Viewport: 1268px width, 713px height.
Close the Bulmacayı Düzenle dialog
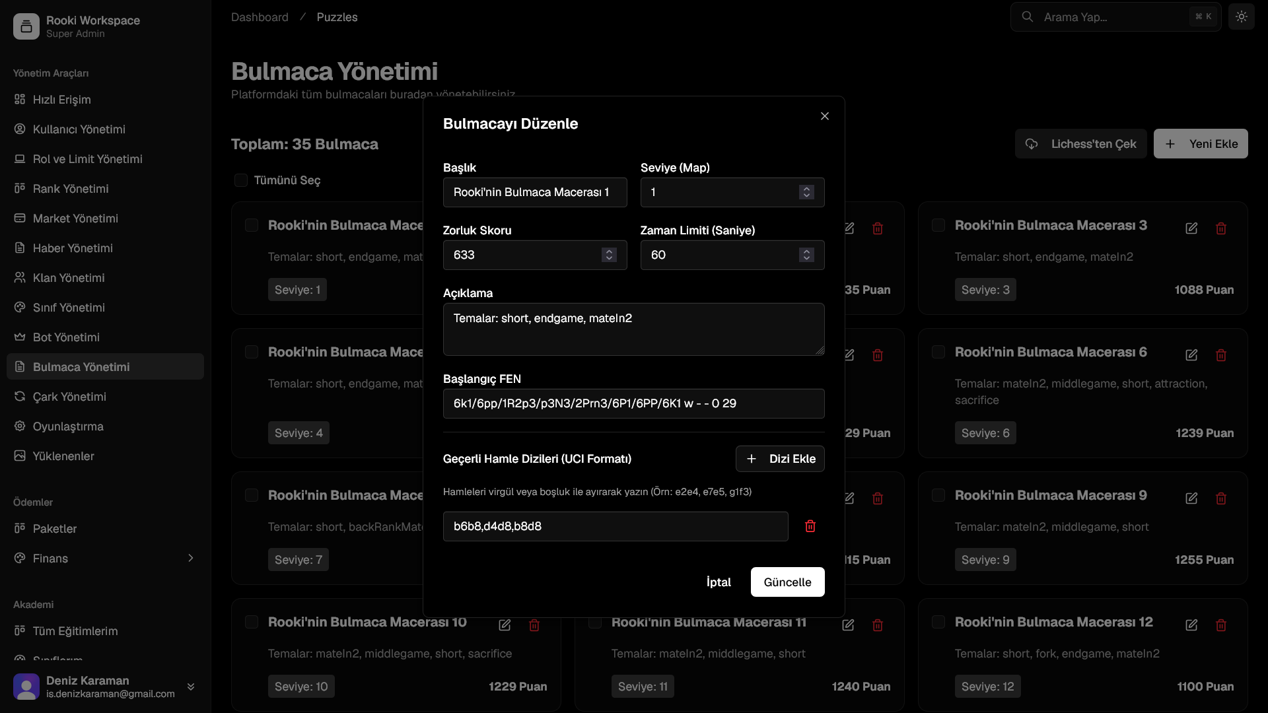(x=824, y=116)
